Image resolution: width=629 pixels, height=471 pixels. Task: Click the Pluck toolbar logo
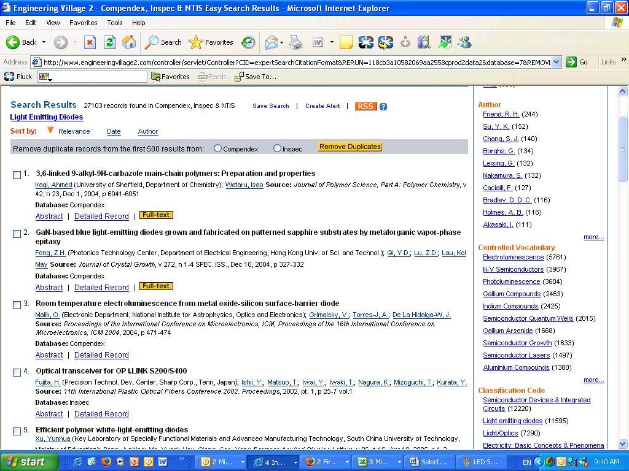(18, 77)
